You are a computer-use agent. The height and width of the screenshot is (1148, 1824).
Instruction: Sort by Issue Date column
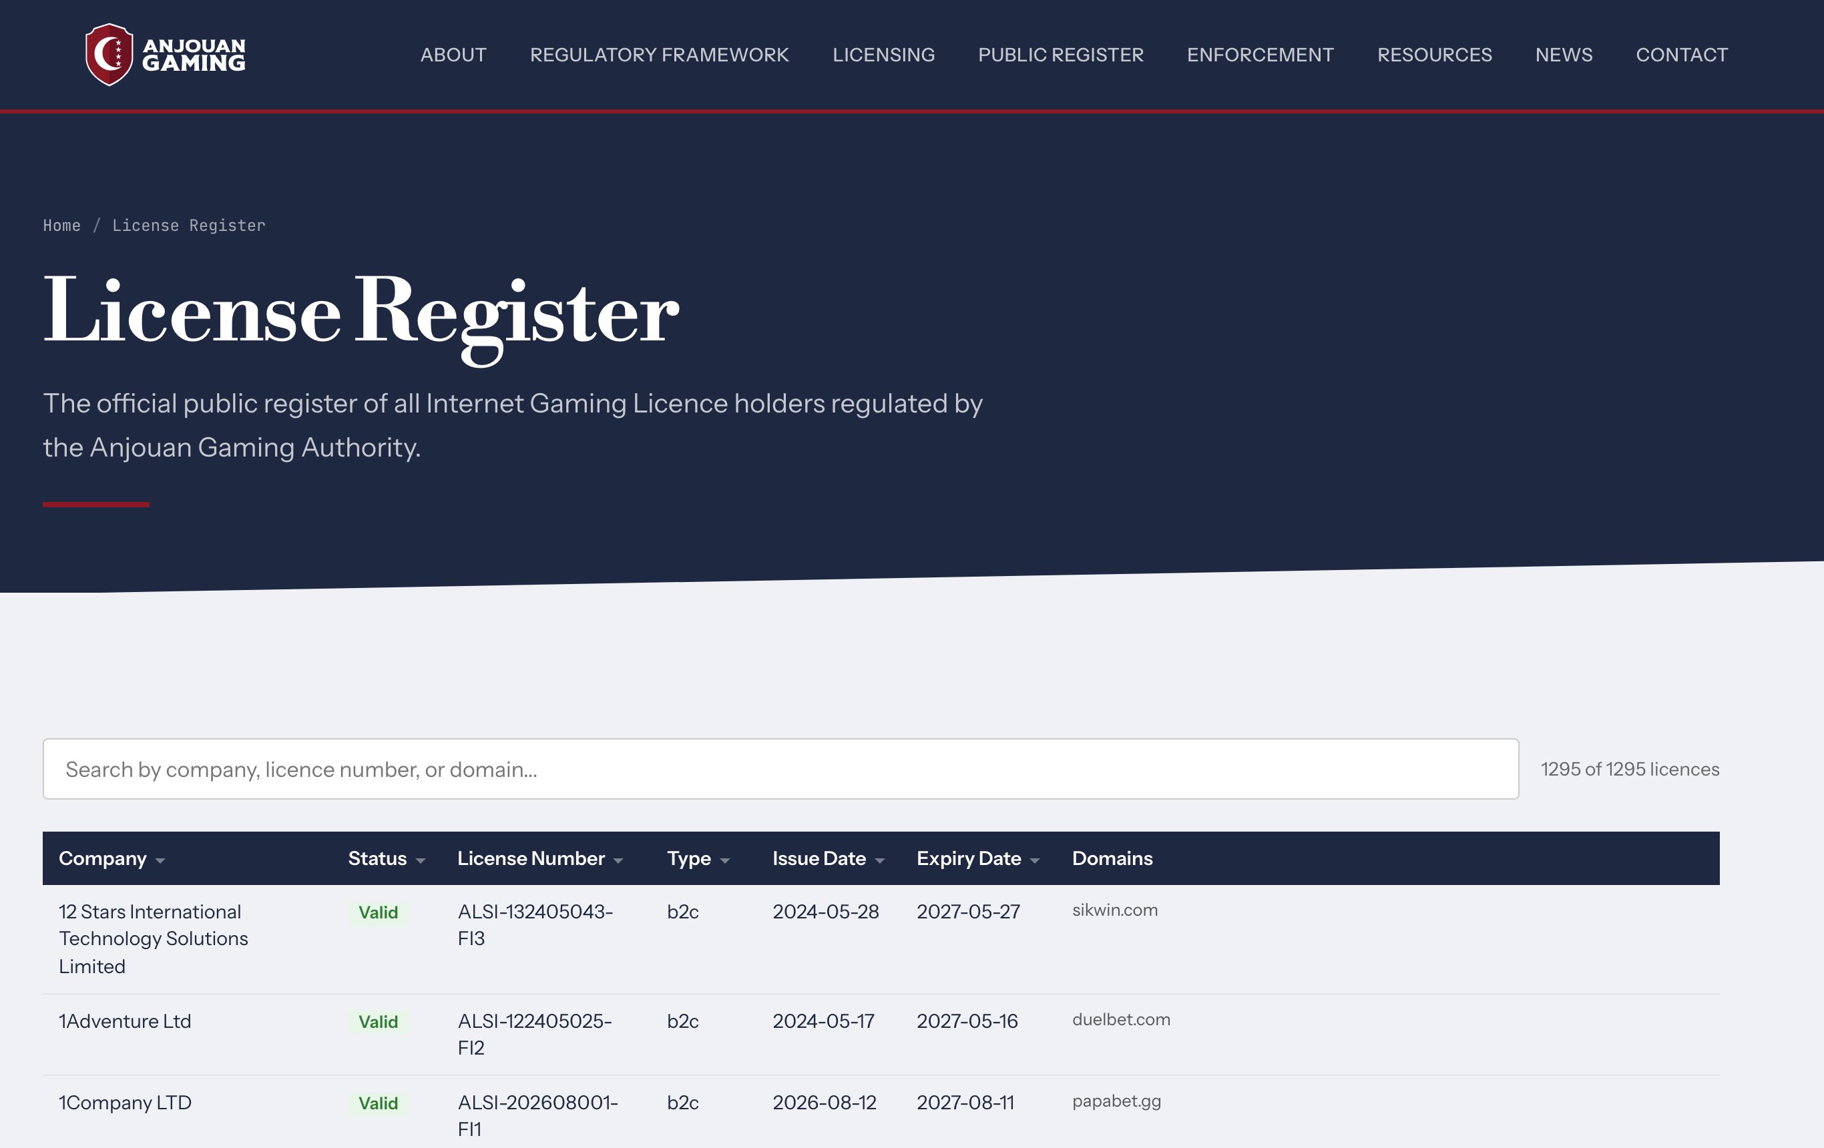click(828, 858)
